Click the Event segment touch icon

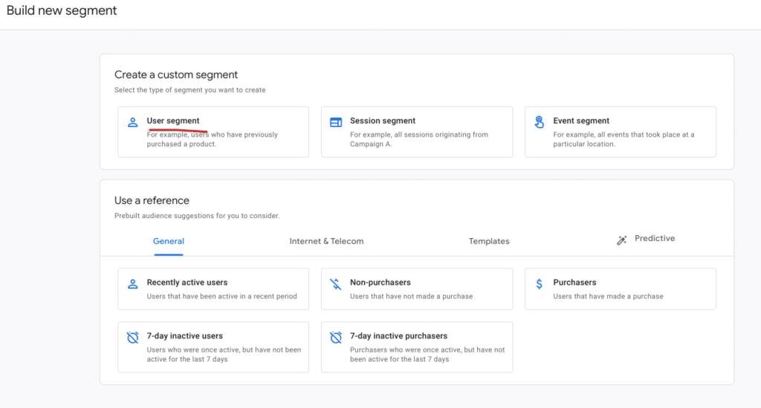click(540, 122)
